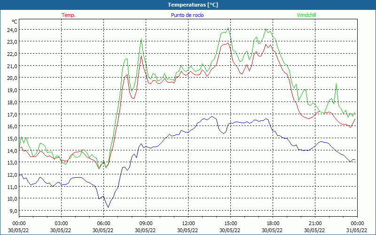Click the '03:00' time axis label
Image resolution: width=376 pixels, height=235 pixels.
point(61,224)
